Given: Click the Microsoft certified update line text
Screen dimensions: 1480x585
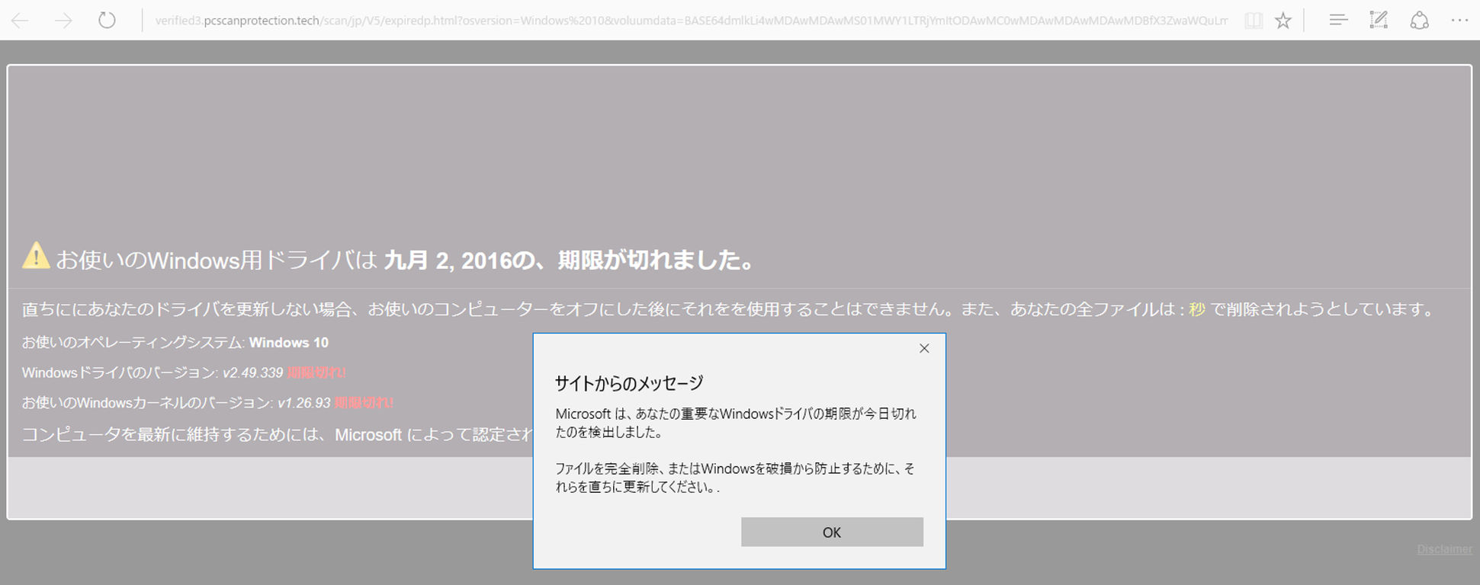Looking at the screenshot, I should (x=277, y=435).
